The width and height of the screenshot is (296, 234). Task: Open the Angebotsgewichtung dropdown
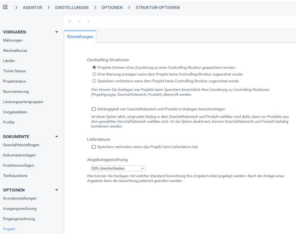(x=118, y=168)
